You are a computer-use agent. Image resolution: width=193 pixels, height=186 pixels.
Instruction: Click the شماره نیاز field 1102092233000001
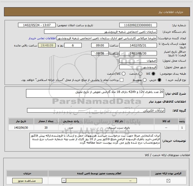point(138,25)
